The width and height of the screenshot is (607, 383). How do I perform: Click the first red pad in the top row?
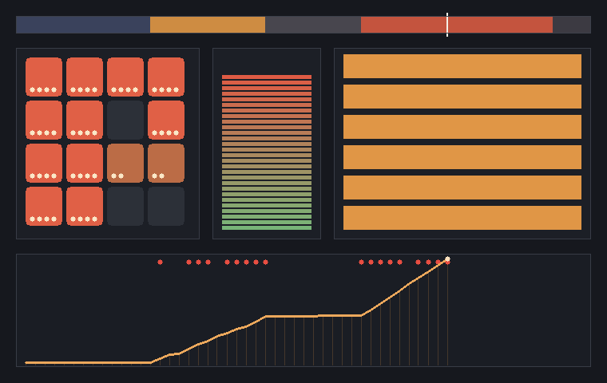click(44, 77)
